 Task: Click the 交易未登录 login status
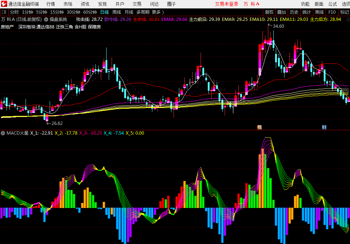[x=226, y=4]
